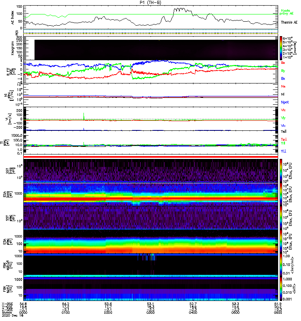Click the green Viy legend label

coord(283,118)
